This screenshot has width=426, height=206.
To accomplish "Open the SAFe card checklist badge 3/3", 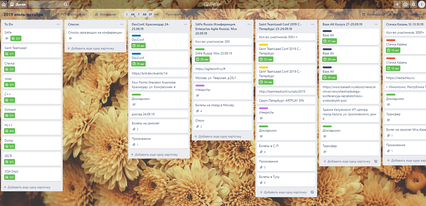I will pyautogui.click(x=16, y=38).
